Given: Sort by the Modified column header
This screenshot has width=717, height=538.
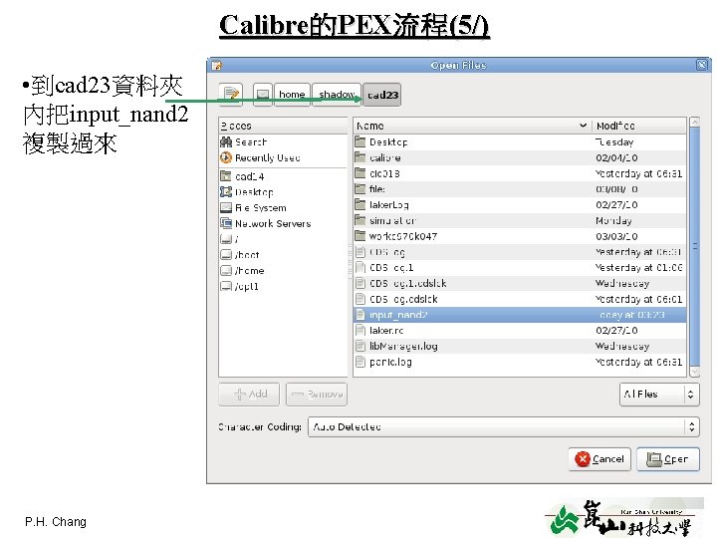Looking at the screenshot, I should [x=638, y=126].
